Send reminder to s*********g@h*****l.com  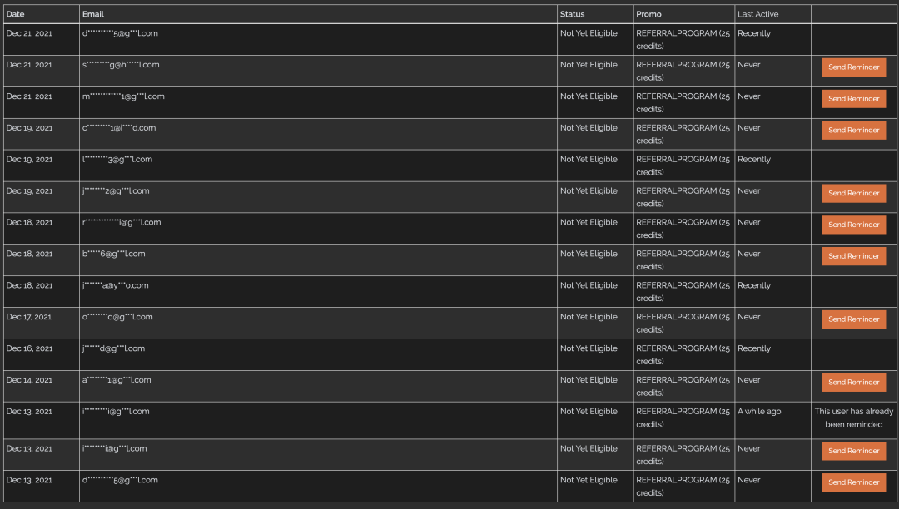(x=854, y=67)
